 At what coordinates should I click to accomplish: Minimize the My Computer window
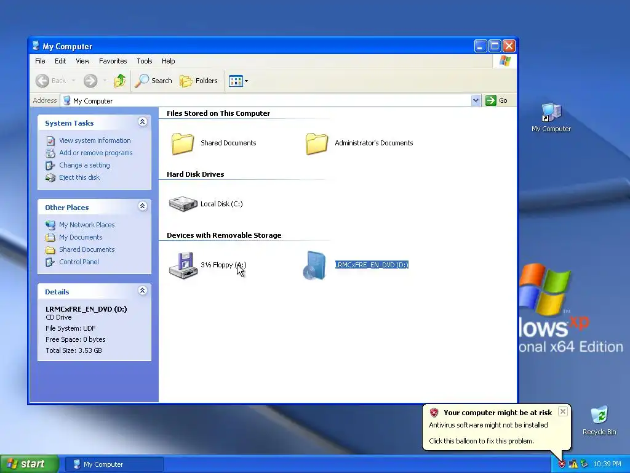[x=480, y=46]
